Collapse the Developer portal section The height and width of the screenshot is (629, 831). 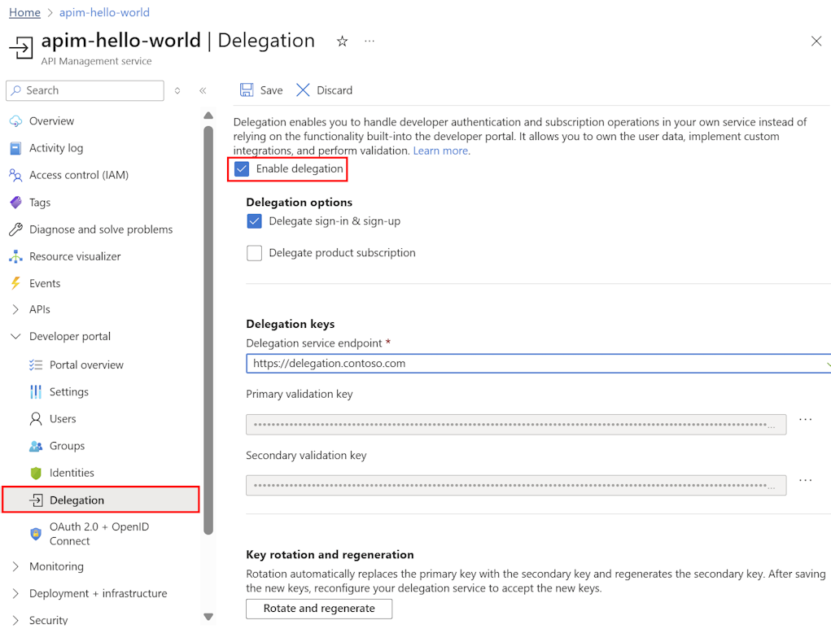point(16,336)
